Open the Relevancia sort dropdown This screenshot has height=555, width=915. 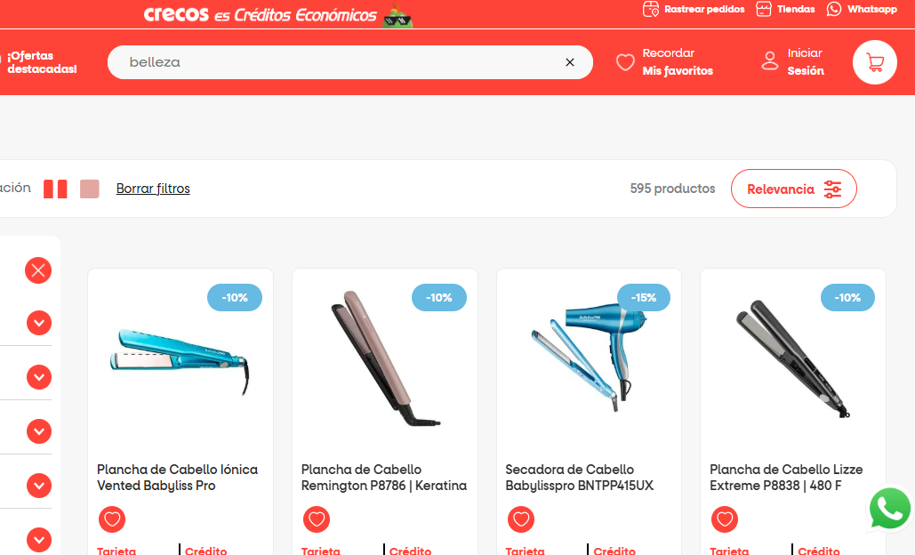point(793,189)
